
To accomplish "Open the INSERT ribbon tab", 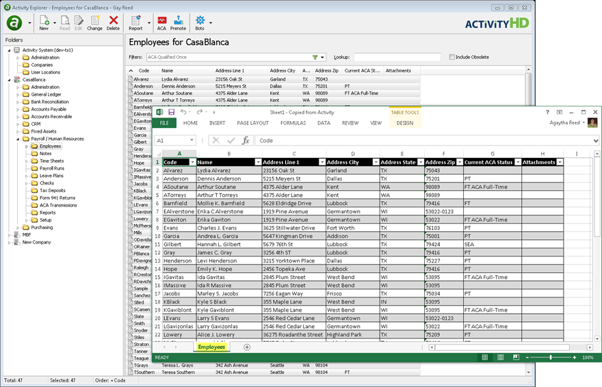I will [217, 123].
